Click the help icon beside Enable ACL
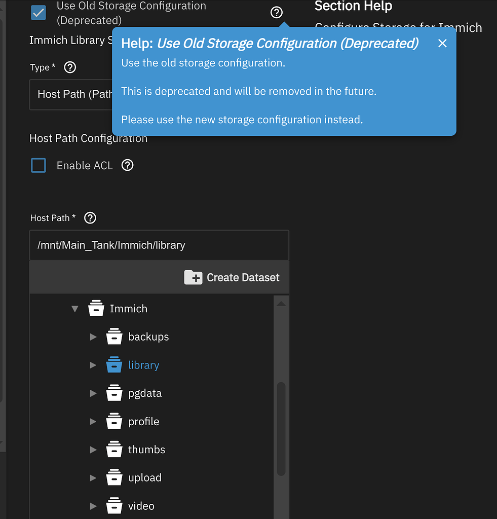Image resolution: width=497 pixels, height=519 pixels. (x=127, y=165)
